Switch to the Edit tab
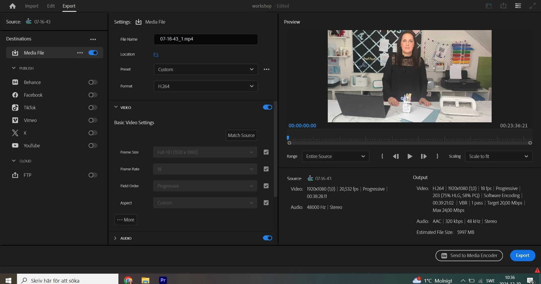Screen dimensions: 541x284 point(51,6)
